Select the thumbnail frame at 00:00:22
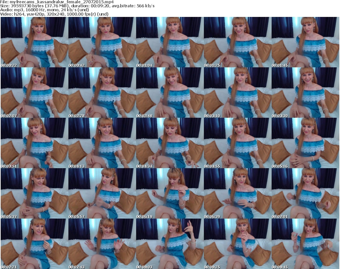This screenshot has width=340, height=269. pyautogui.click(x=34, y=42)
